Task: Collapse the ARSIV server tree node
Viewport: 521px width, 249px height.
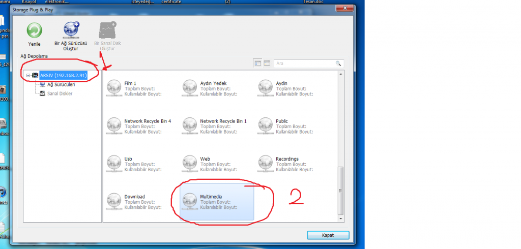Action: pos(28,76)
